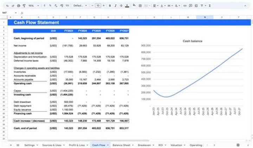The width and height of the screenshot is (253, 148).
Task: Select the highlighted column header N
Action: pos(205,17)
